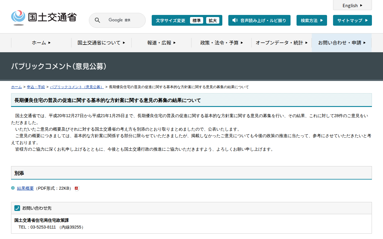Viewport: 383px width, 239px height.
Task: Open the オープンデータ・統計 menu item
Action: tap(281, 43)
